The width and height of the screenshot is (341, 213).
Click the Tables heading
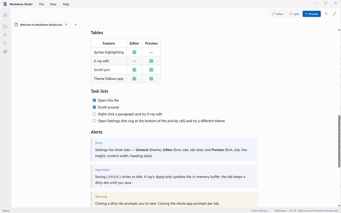tap(97, 32)
